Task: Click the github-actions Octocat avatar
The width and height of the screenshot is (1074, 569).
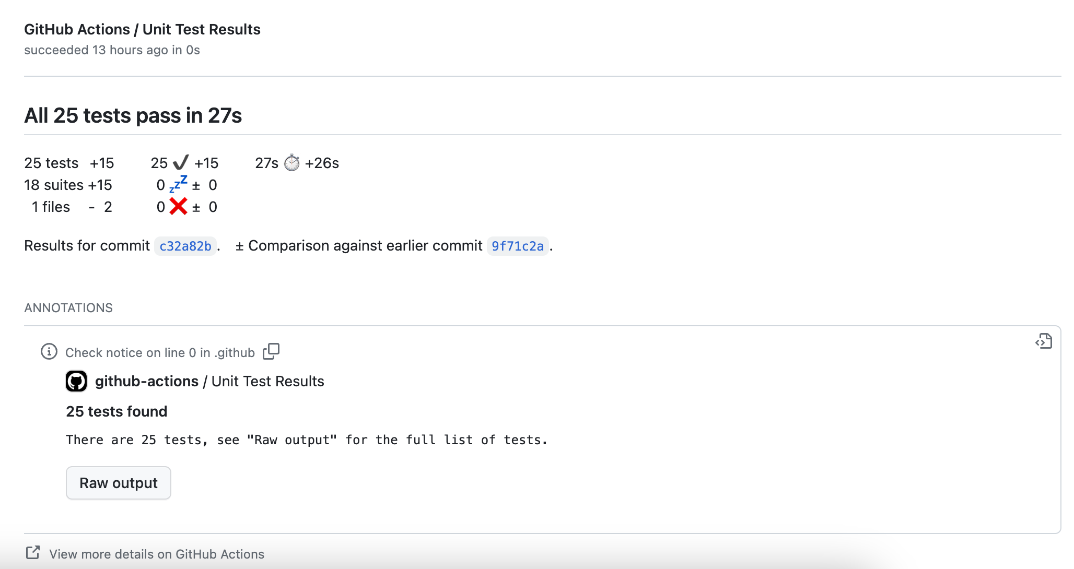Action: click(76, 381)
